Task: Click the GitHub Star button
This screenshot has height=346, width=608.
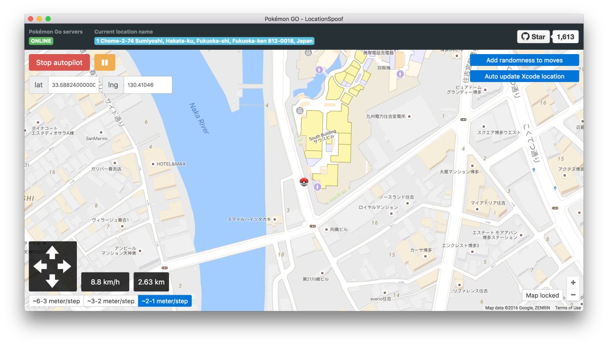Action: 533,37
